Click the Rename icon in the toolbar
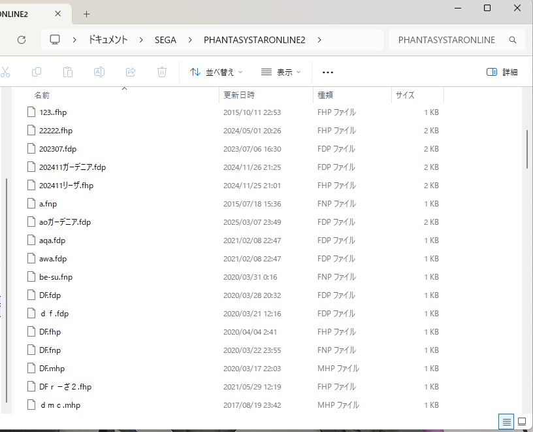 (x=99, y=72)
